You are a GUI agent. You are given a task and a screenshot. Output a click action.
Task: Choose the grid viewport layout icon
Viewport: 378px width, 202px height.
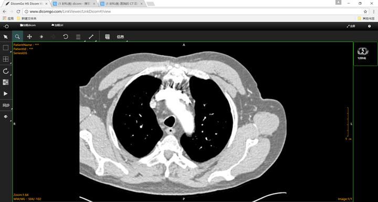tap(6, 59)
